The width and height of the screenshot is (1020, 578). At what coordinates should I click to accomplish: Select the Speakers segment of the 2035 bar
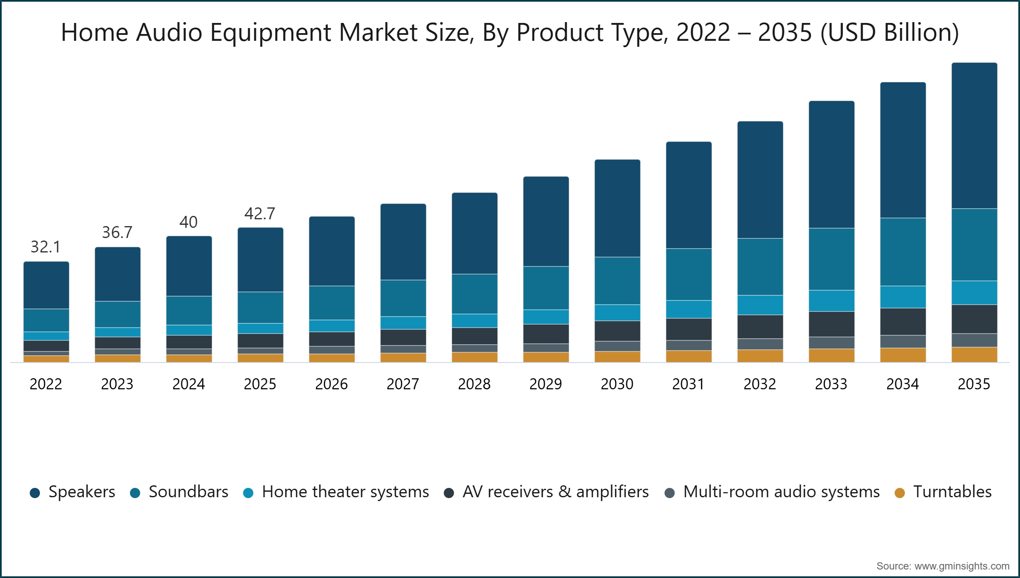point(975,136)
